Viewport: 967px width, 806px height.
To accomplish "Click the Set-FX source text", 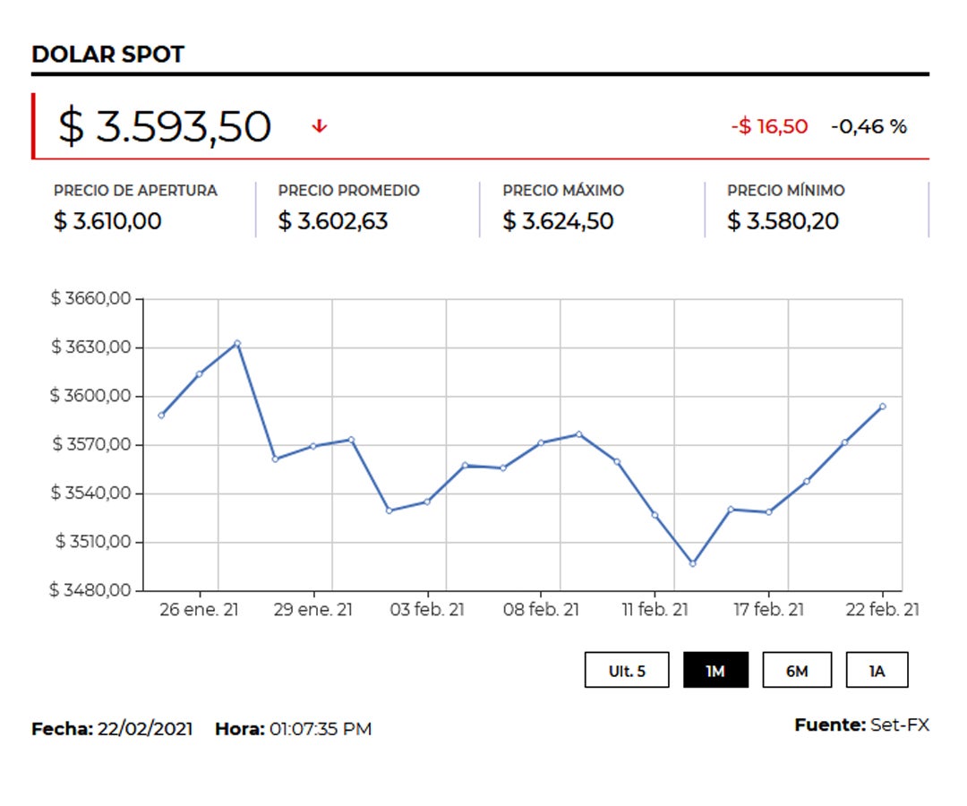I will click(x=899, y=725).
